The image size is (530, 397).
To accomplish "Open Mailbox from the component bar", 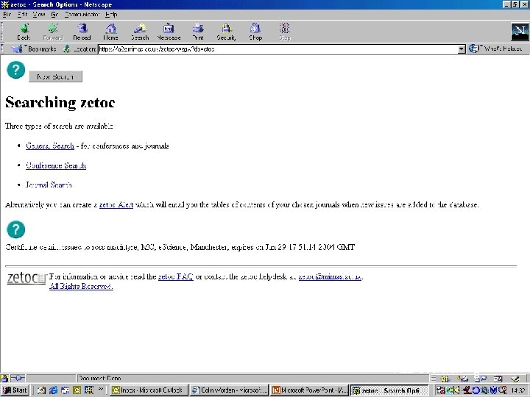I will click(462, 379).
